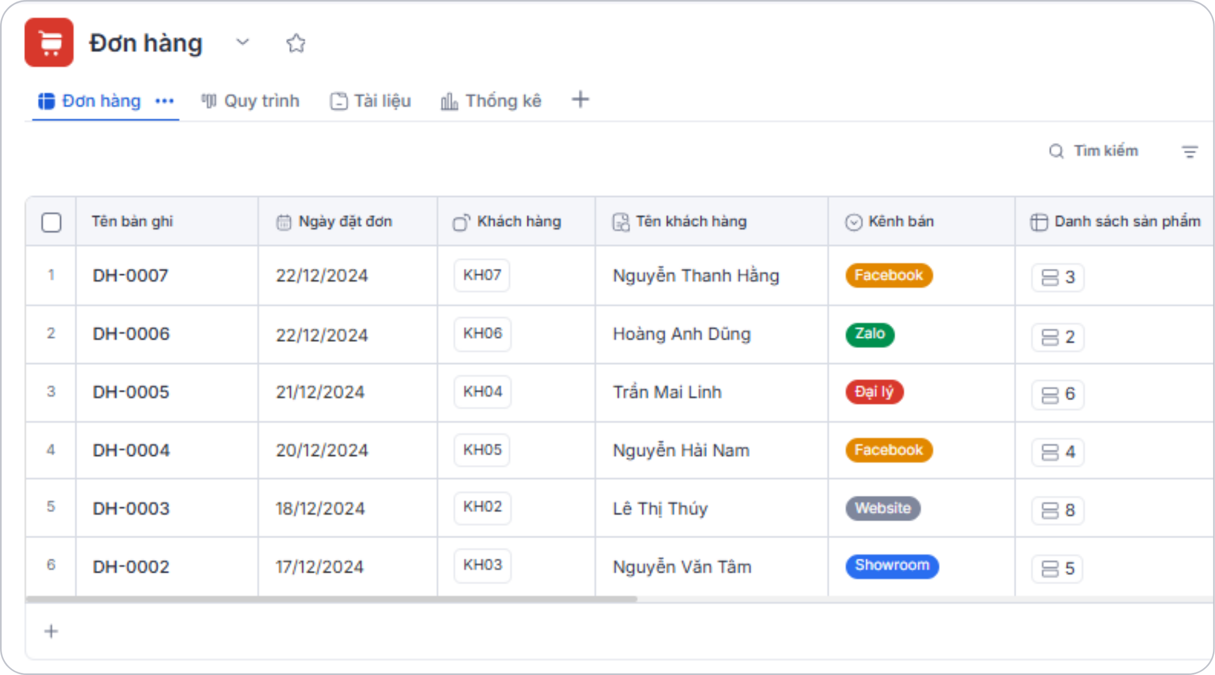Click the name Lê Thị Thúy
Image resolution: width=1215 pixels, height=675 pixels.
[660, 509]
